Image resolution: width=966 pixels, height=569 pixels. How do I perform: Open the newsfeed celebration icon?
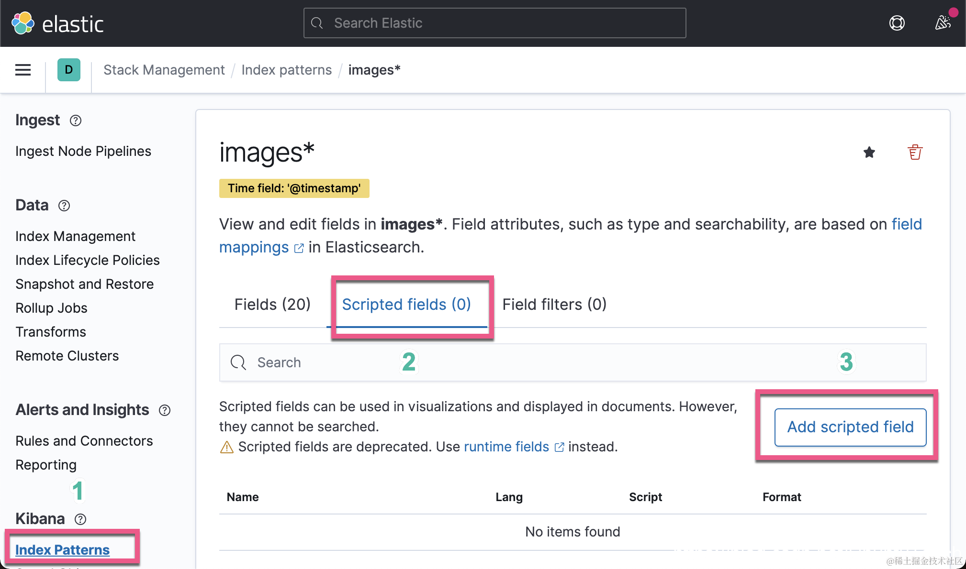(x=943, y=22)
